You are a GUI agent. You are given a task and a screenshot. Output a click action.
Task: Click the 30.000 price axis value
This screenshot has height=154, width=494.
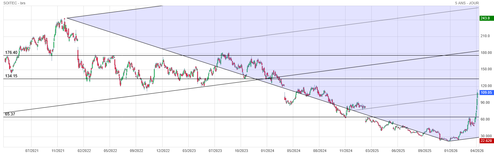click(486, 136)
